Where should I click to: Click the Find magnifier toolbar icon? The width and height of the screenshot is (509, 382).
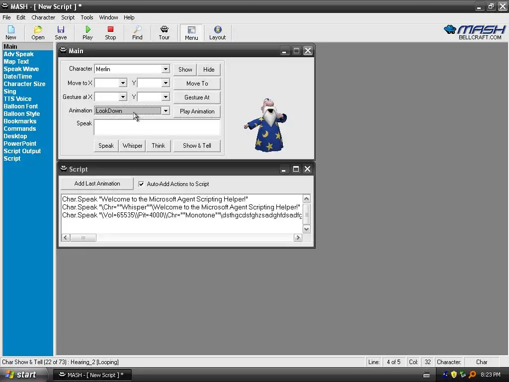pyautogui.click(x=137, y=32)
